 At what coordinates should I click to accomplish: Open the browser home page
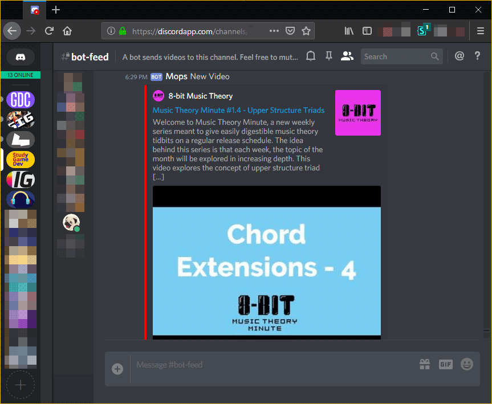(67, 31)
